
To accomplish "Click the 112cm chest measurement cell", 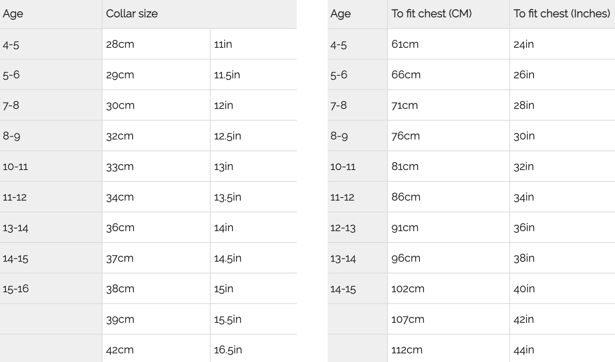I will pyautogui.click(x=407, y=350).
